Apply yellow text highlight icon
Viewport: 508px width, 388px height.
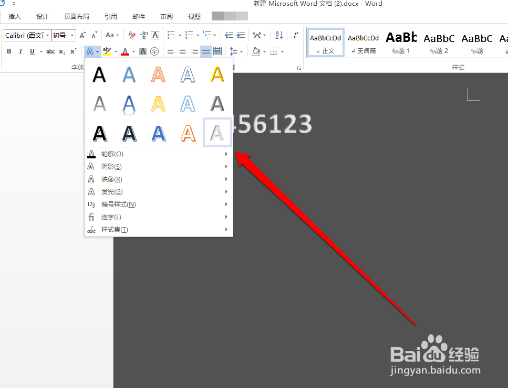[x=107, y=51]
